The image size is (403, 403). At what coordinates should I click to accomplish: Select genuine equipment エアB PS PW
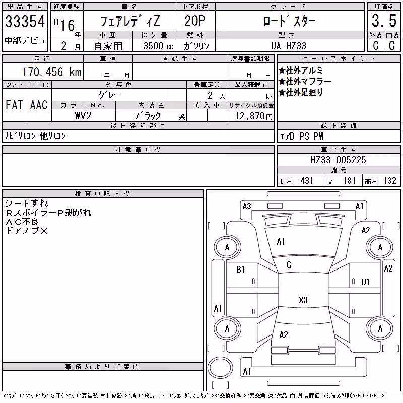(302, 136)
